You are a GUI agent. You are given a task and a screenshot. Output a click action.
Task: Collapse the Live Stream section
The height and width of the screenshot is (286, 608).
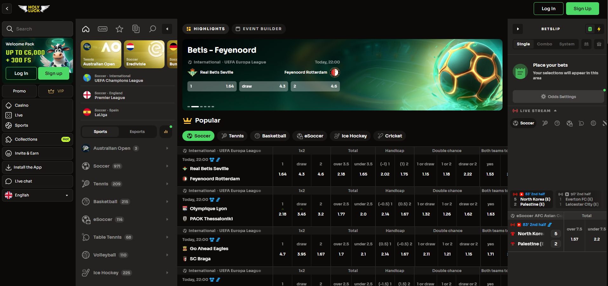(555, 111)
